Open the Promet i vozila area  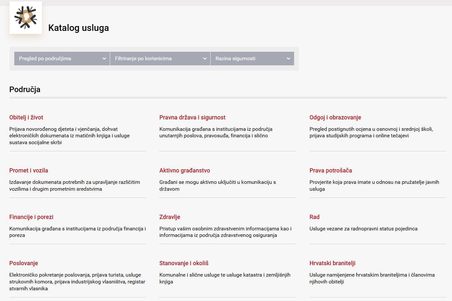(29, 171)
